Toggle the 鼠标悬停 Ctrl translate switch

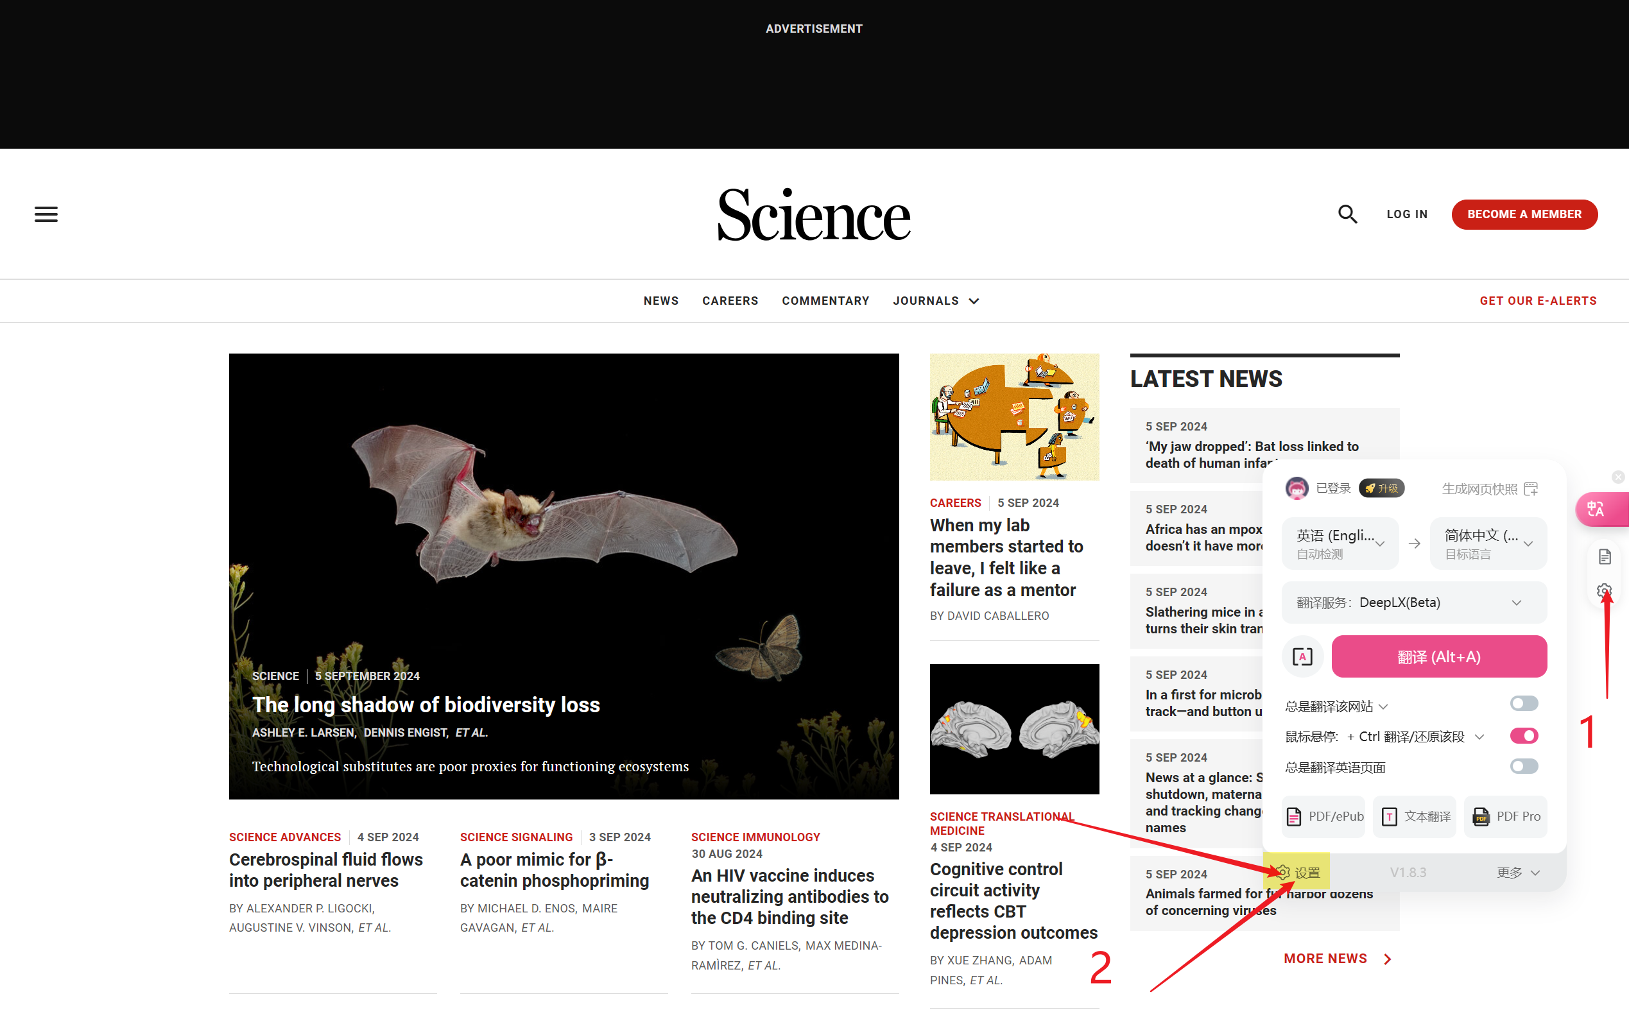click(1524, 736)
